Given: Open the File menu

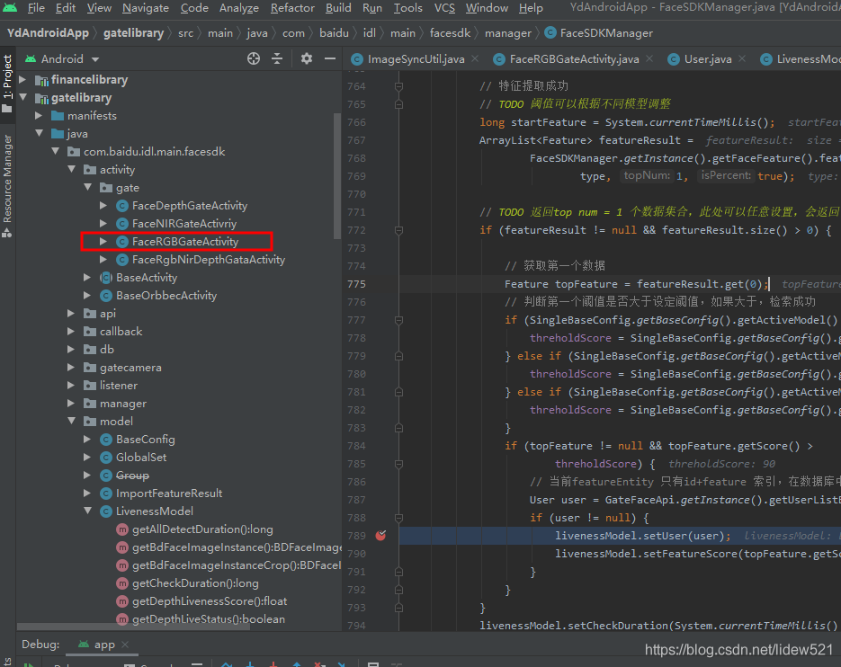Looking at the screenshot, I should click(x=36, y=8).
